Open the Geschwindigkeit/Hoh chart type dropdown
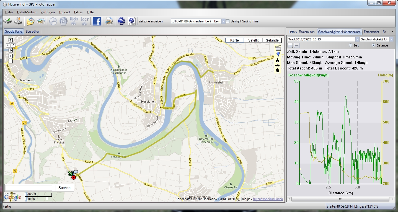The image size is (398, 212). pos(391,39)
